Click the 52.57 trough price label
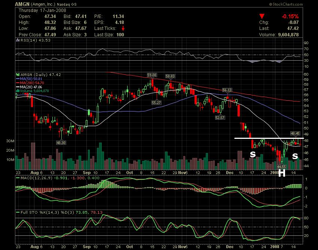The width and height of the screenshot is (318, 250). click(220, 118)
